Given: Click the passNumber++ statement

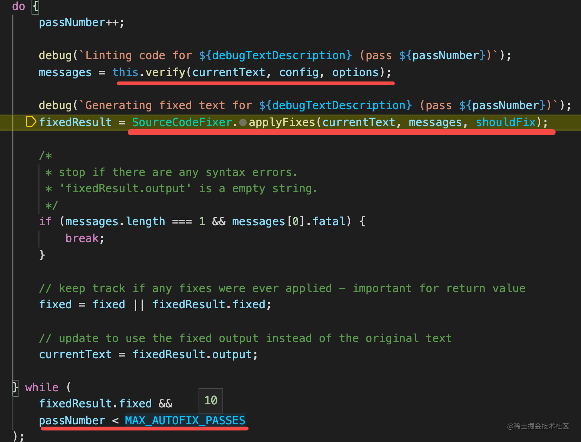Looking at the screenshot, I should tap(81, 22).
